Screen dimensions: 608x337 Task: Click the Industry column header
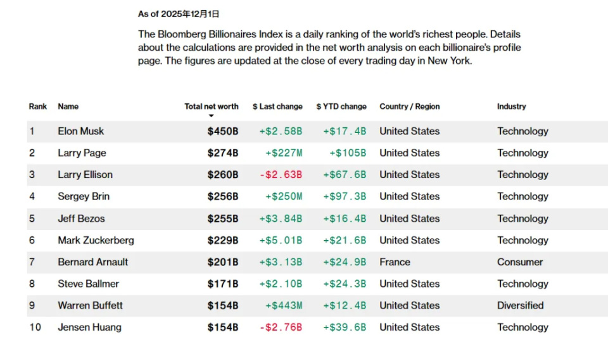click(x=511, y=106)
